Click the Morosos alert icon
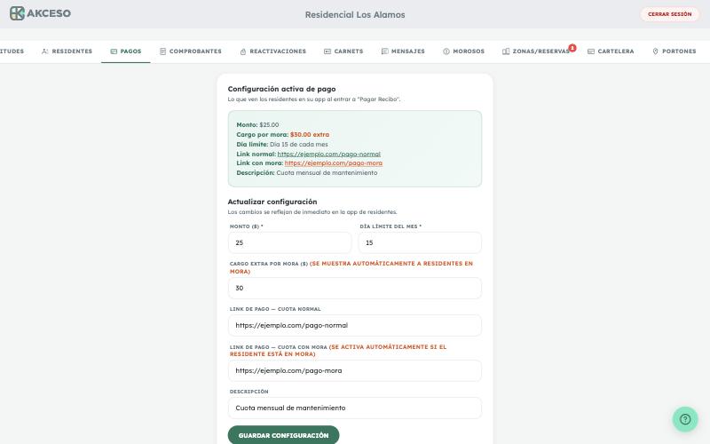Viewport: 710px width, 444px height. pos(446,52)
